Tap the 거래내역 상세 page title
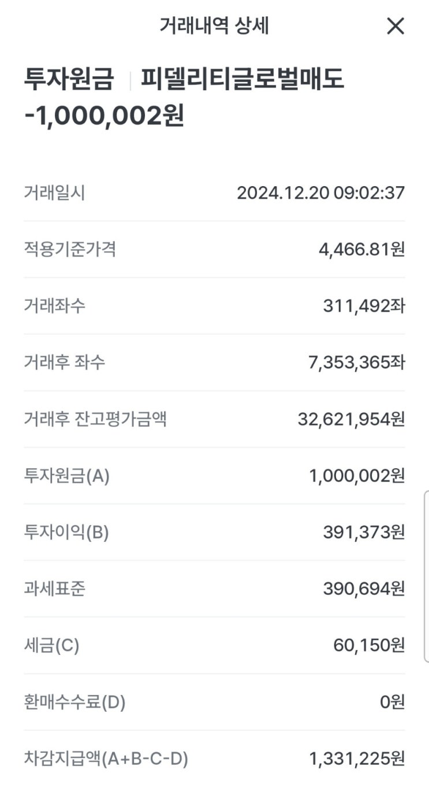 click(x=214, y=26)
